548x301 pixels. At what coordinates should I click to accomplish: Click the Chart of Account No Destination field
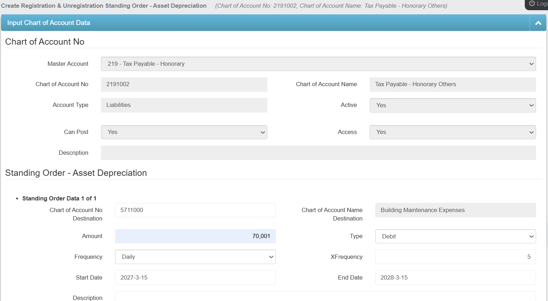tap(195, 210)
